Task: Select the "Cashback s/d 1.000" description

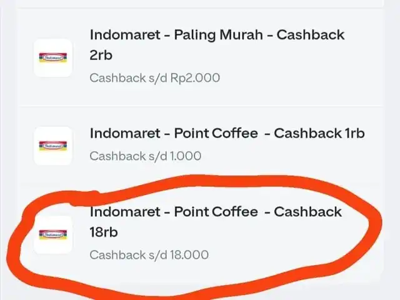Action: [x=146, y=156]
